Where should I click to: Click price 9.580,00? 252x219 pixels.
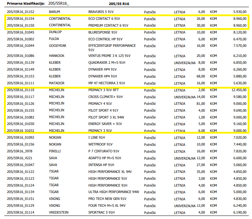pos(240,97)
